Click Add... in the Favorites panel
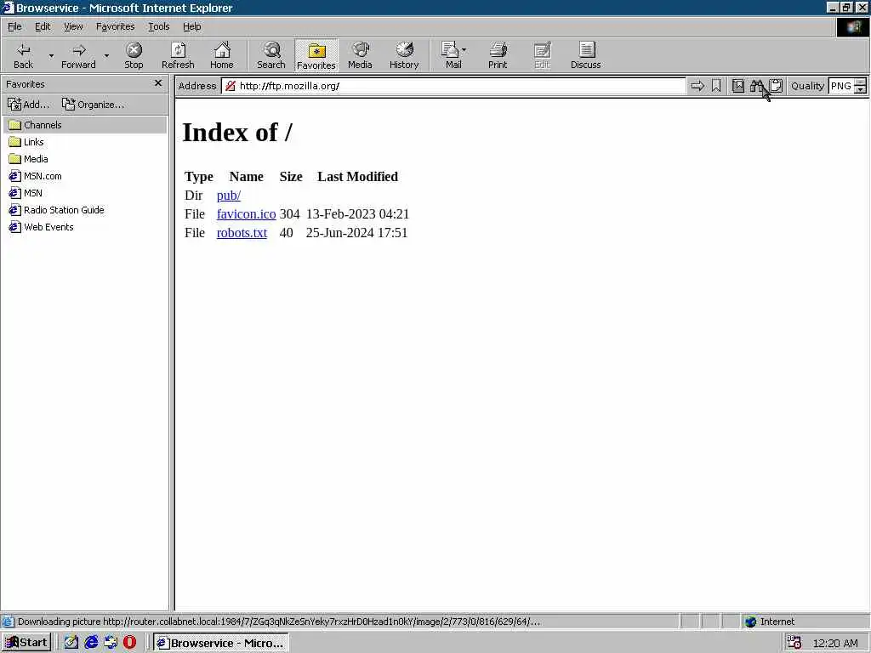Image resolution: width=871 pixels, height=653 pixels. [28, 105]
